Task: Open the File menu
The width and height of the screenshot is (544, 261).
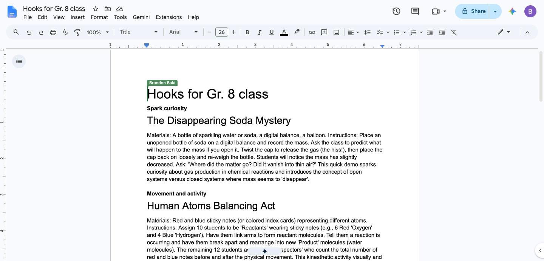Action: click(28, 17)
